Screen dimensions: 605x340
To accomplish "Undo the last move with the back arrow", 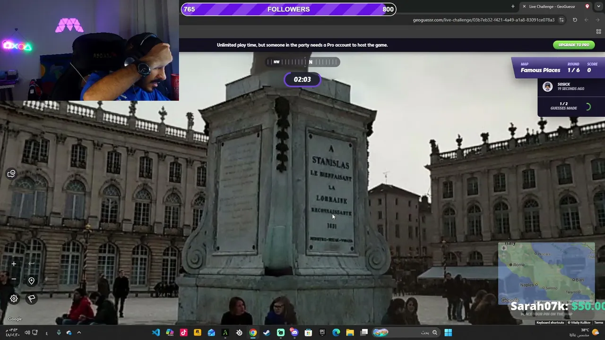I will click(31, 264).
